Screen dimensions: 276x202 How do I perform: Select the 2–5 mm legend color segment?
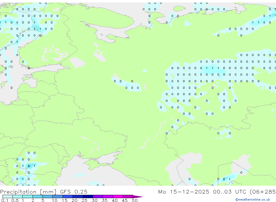click(38, 196)
